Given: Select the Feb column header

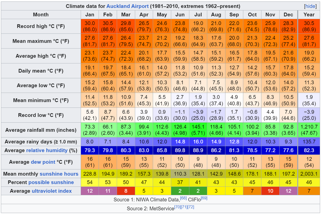Looking at the screenshot, I should tap(108, 15).
